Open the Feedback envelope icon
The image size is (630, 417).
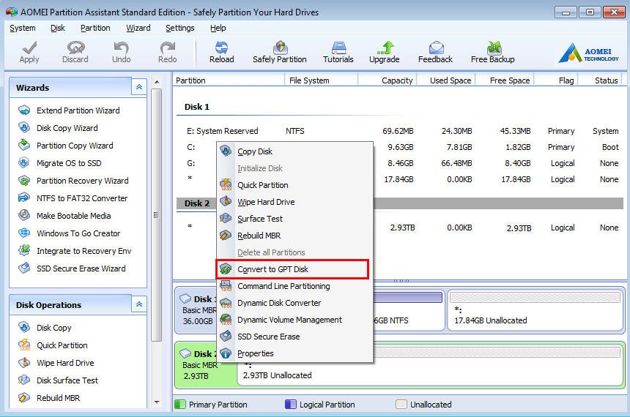[x=435, y=52]
